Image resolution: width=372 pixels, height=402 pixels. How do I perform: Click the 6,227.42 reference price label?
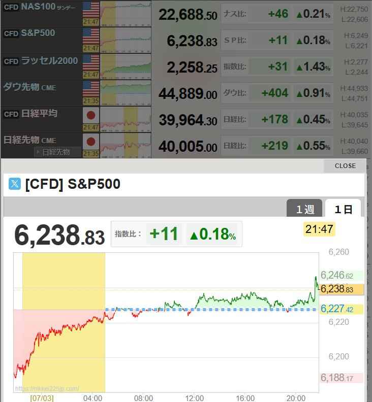(342, 309)
